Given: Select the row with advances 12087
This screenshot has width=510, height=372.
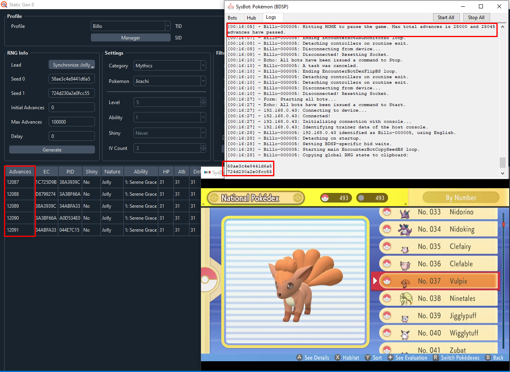Looking at the screenshot, I should tap(102, 182).
